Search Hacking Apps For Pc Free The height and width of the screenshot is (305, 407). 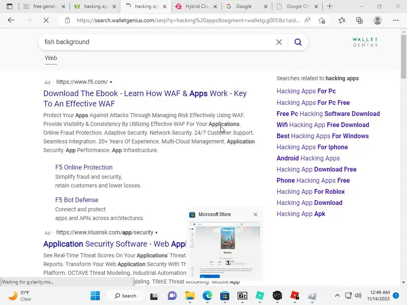313,102
